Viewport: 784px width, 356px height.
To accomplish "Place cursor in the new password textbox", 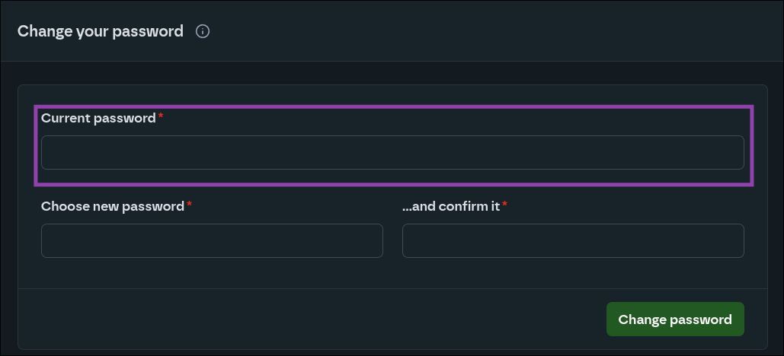I will (x=212, y=240).
